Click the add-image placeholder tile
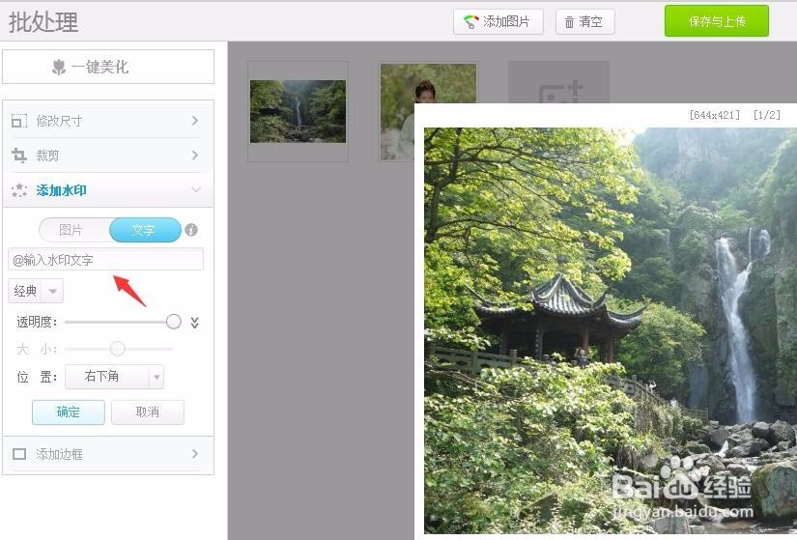 (558, 82)
